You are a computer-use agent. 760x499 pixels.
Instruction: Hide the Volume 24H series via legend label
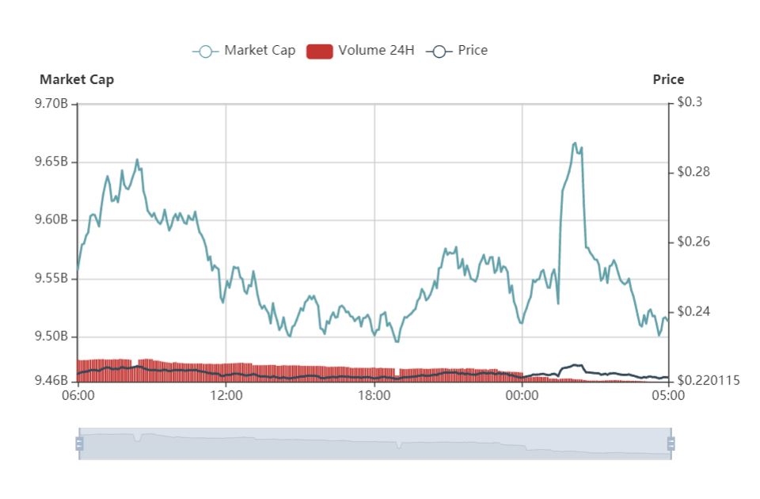376,51
